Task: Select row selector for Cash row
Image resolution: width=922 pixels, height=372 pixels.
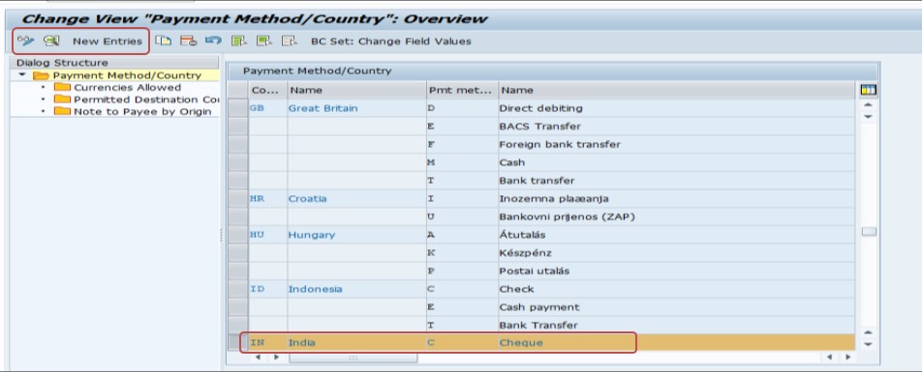Action: (x=238, y=162)
